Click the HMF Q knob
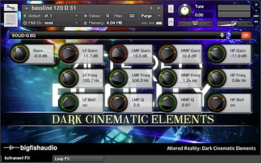 pyautogui.click(x=167, y=103)
